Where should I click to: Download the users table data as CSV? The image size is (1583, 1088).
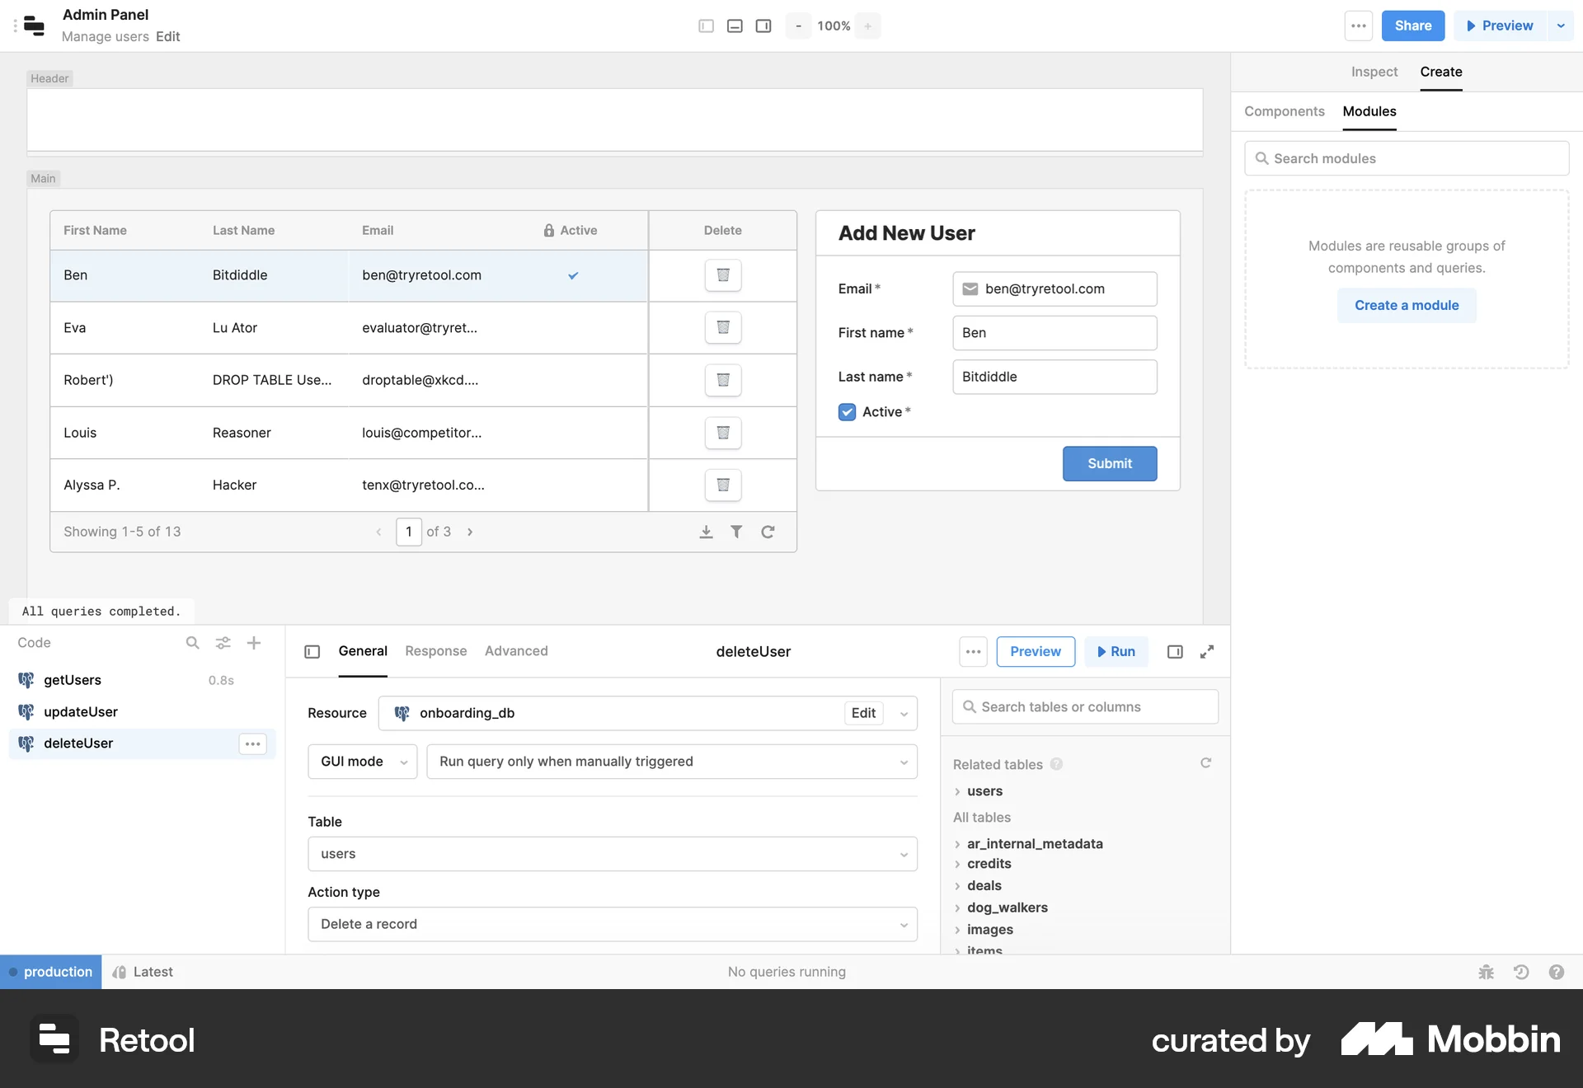click(707, 532)
